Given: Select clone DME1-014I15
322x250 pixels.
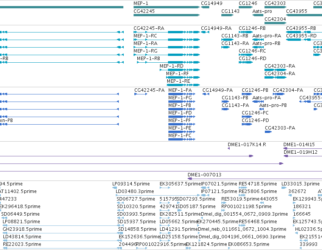Looking at the screenshot, I should coord(303,148).
